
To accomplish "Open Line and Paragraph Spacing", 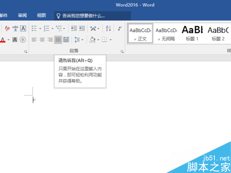I will point(77,40).
